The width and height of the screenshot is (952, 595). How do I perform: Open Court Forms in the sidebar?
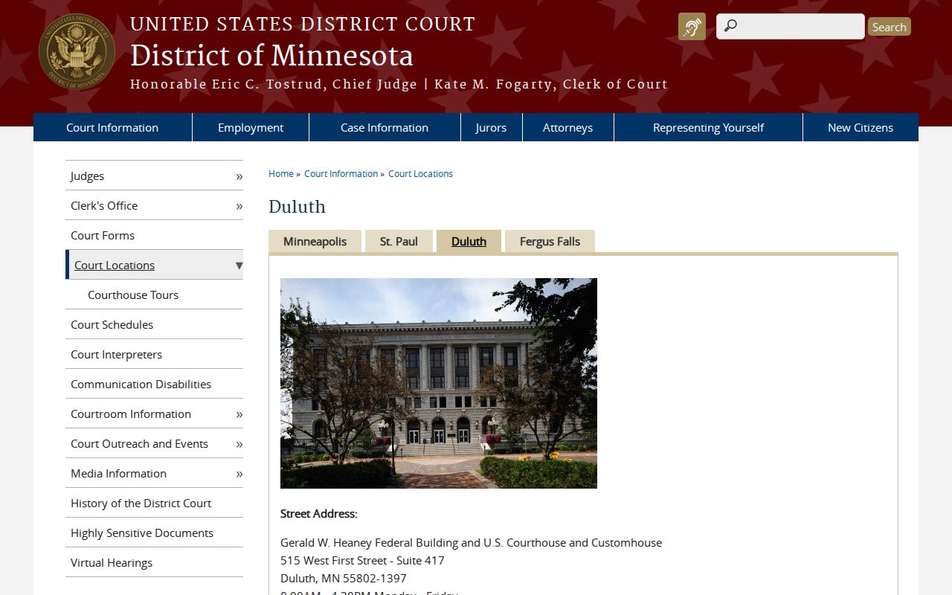[x=103, y=236]
